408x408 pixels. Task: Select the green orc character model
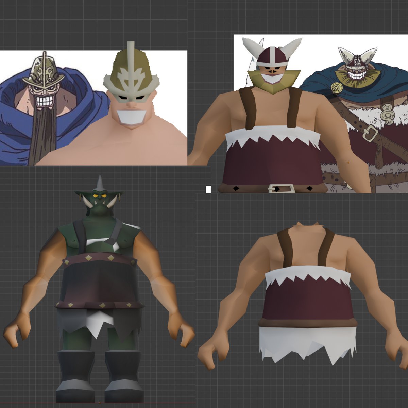pos(99,289)
